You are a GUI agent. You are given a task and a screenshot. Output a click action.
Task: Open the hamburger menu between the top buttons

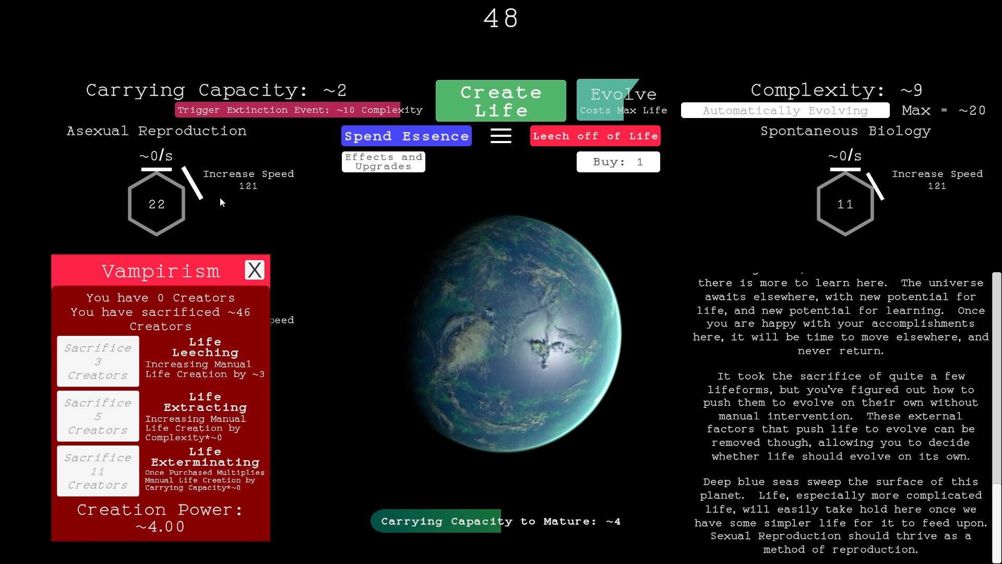500,135
